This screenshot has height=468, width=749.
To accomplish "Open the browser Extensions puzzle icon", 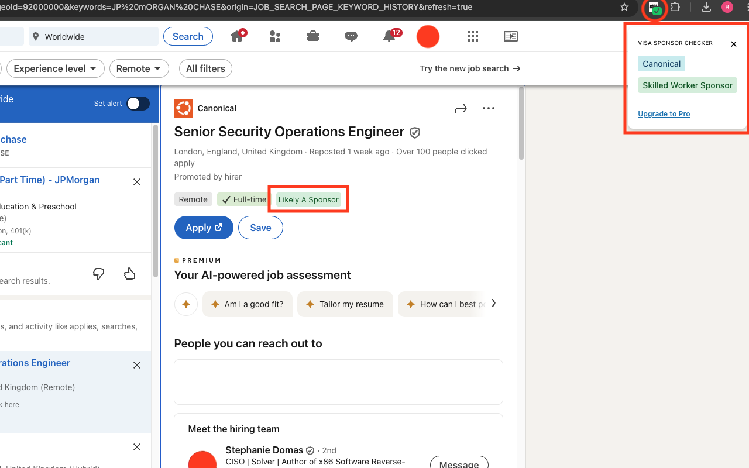I will click(x=675, y=7).
